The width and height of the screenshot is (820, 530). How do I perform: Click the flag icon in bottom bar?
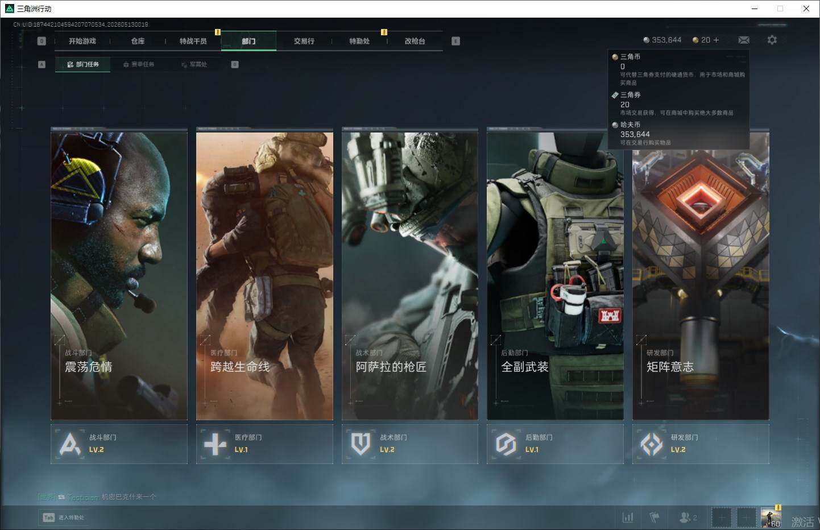coord(655,517)
